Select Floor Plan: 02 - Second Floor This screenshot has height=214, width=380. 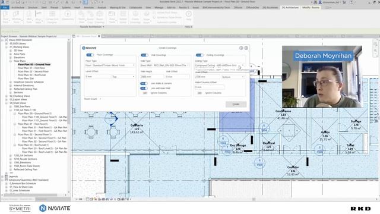(33, 71)
